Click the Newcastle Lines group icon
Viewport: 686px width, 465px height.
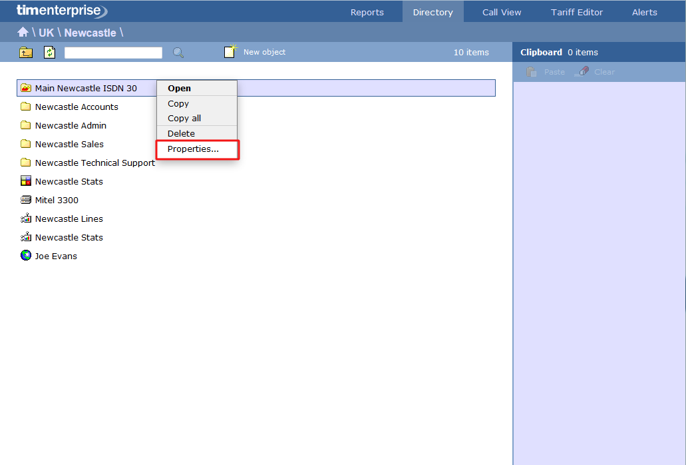(x=26, y=219)
